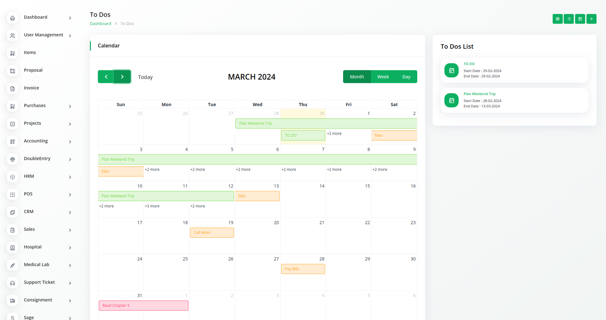Click the Purchases cart icon in sidebar
The image size is (606, 320).
pyautogui.click(x=12, y=106)
